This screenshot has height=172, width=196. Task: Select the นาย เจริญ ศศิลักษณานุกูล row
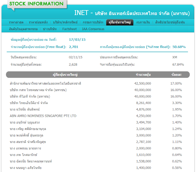96,129
